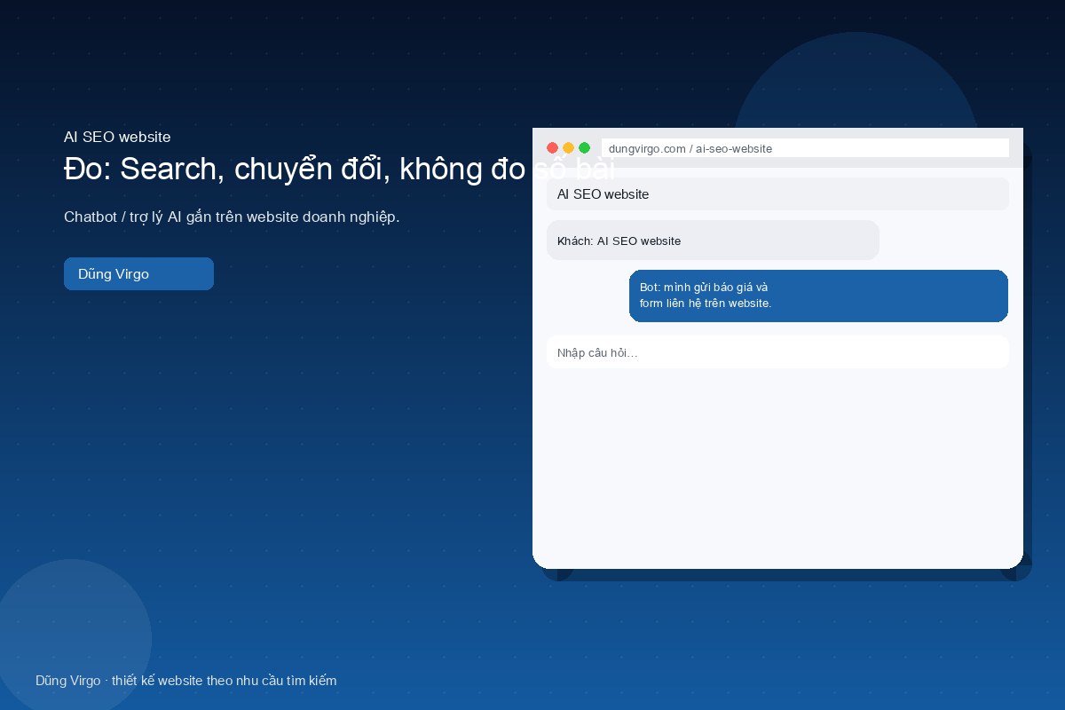
Task: Click the "AI SEO website" chat header bar
Action: pyautogui.click(x=777, y=194)
